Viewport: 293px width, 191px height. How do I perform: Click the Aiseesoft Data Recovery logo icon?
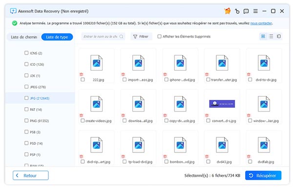coord(13,11)
